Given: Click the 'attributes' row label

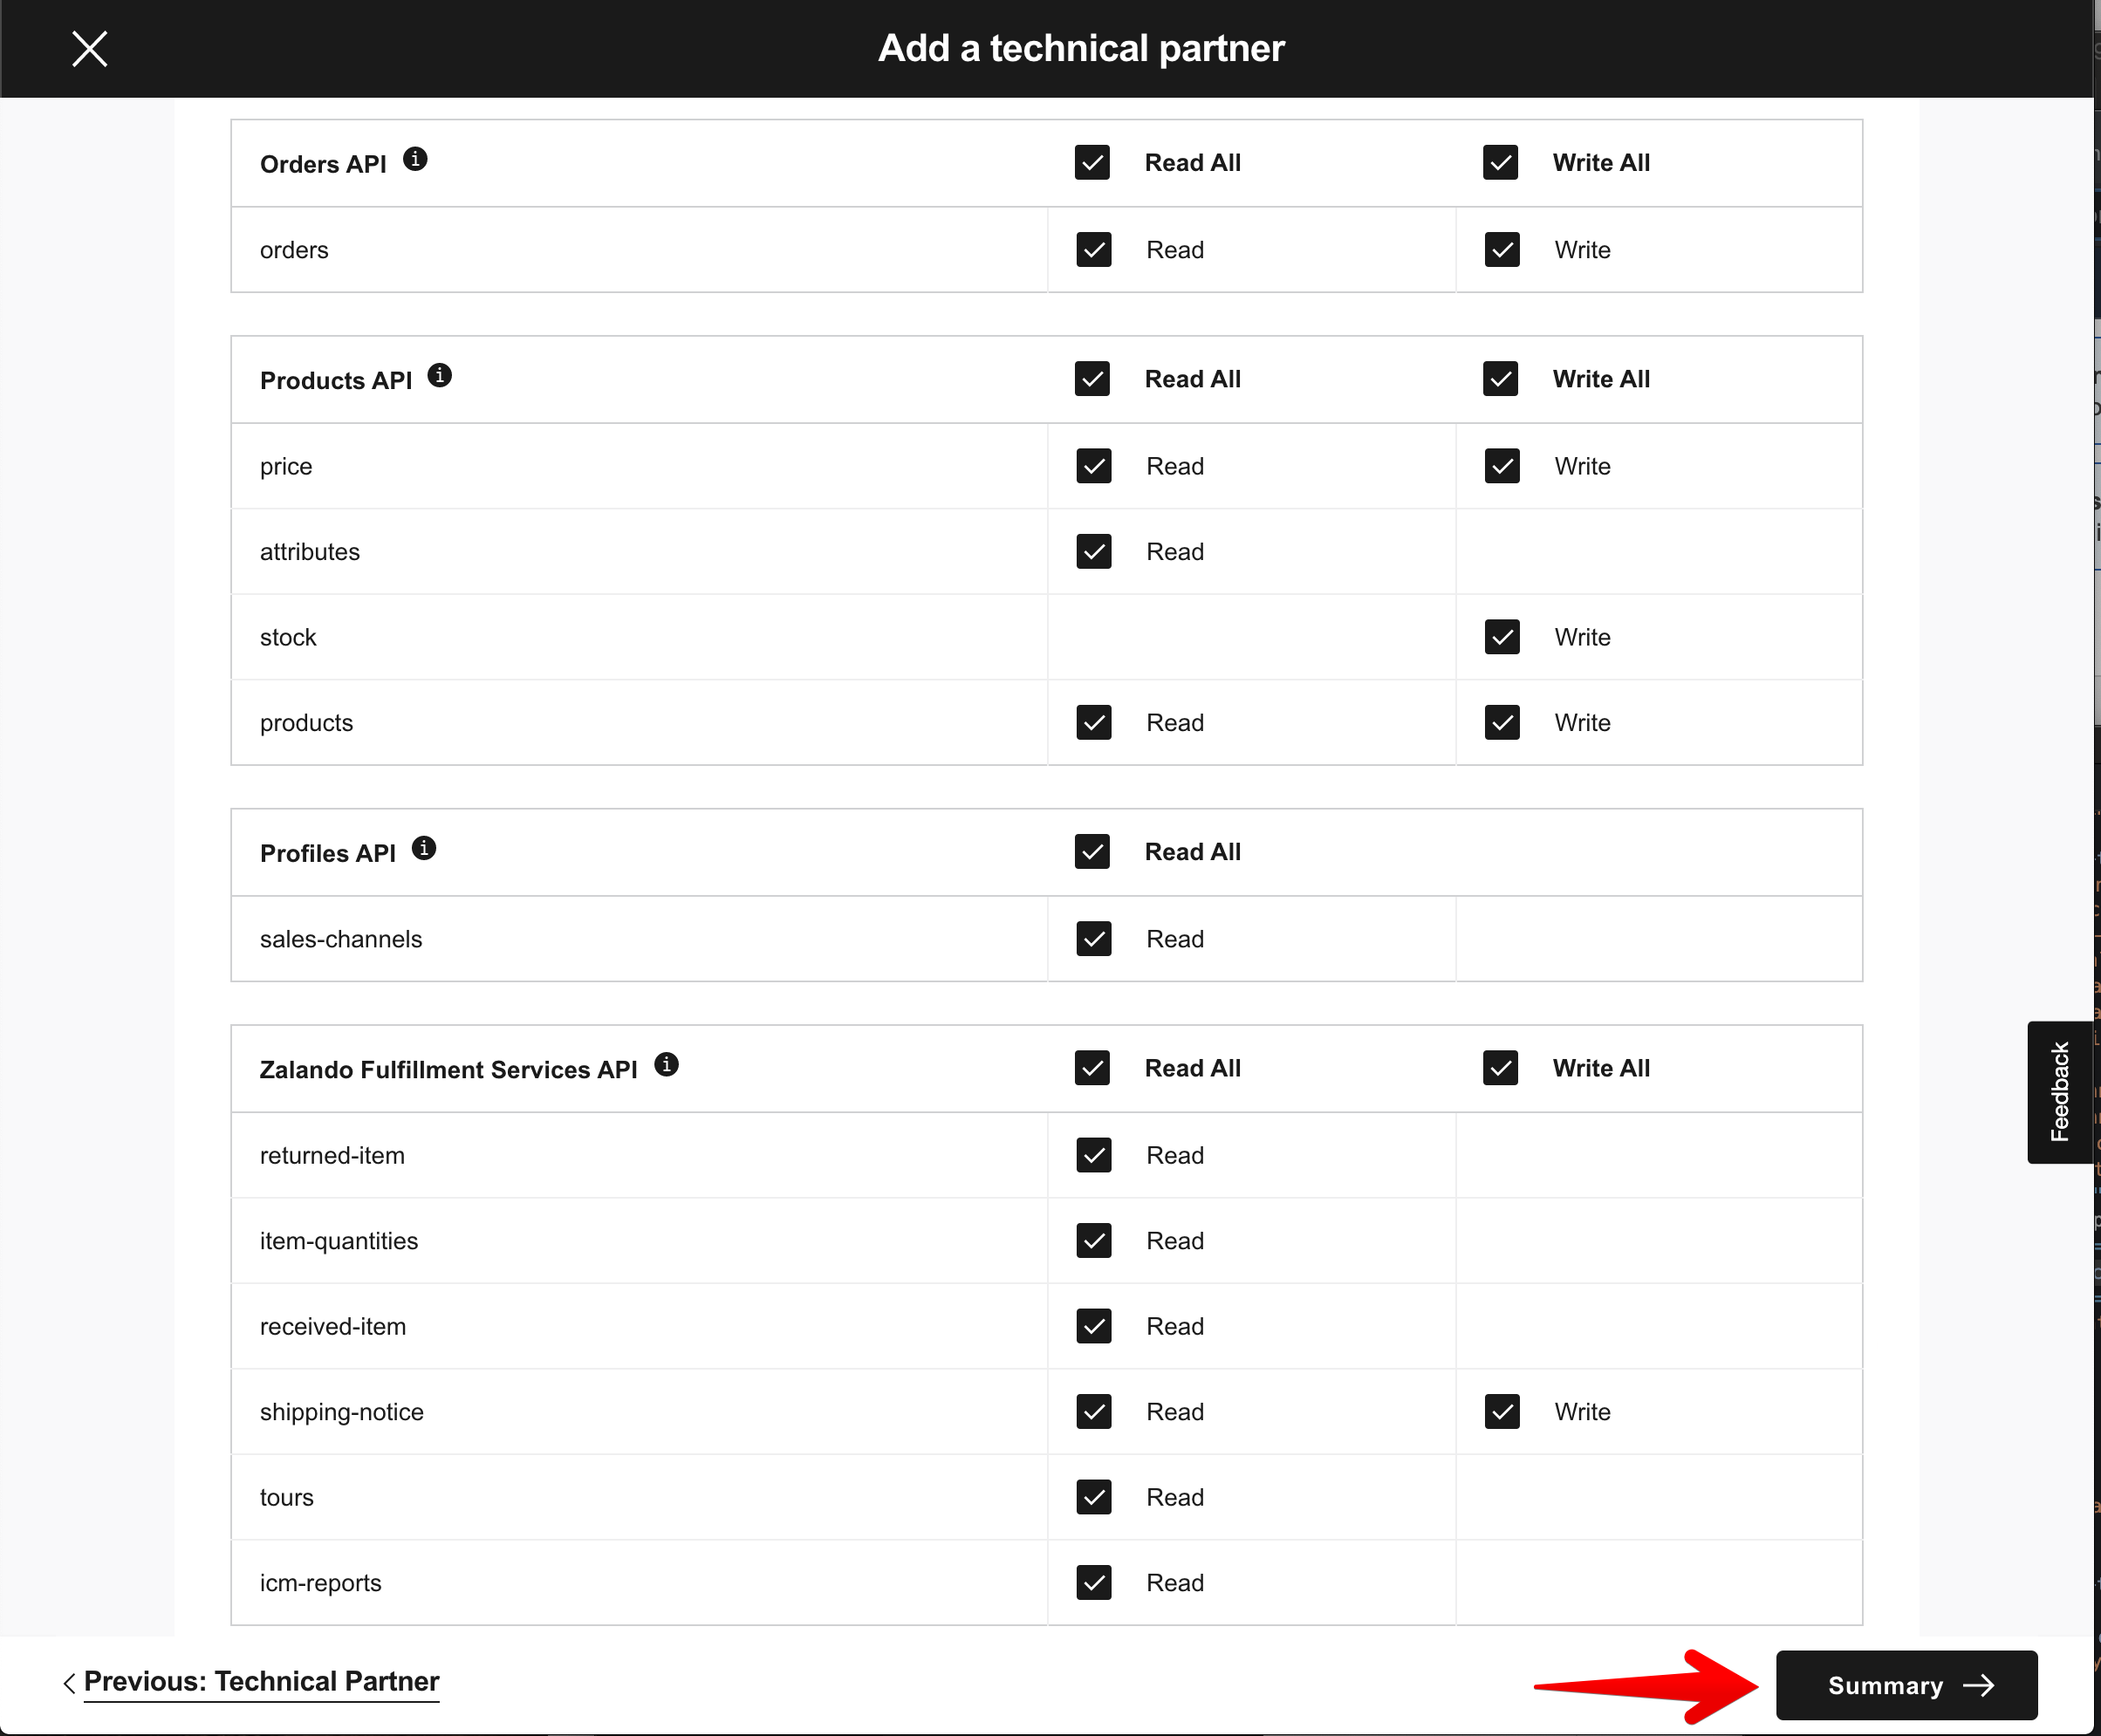Looking at the screenshot, I should tap(310, 551).
